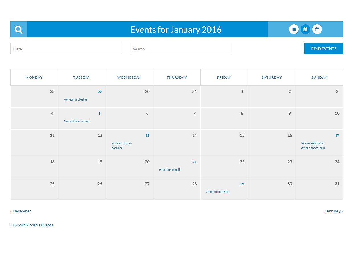
Task: Select day cell 25 on Monday
Action: pos(34,189)
